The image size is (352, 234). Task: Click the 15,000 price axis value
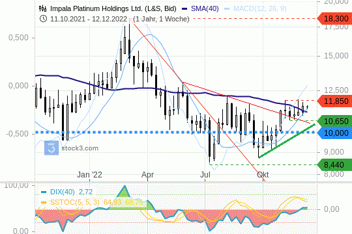click(336, 56)
